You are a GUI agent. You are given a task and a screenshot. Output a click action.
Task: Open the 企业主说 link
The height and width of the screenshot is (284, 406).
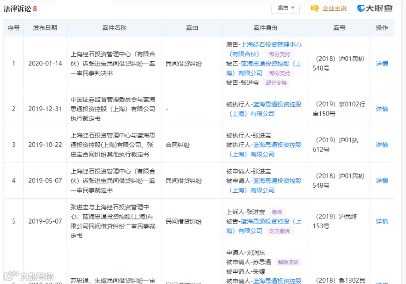click(x=334, y=8)
